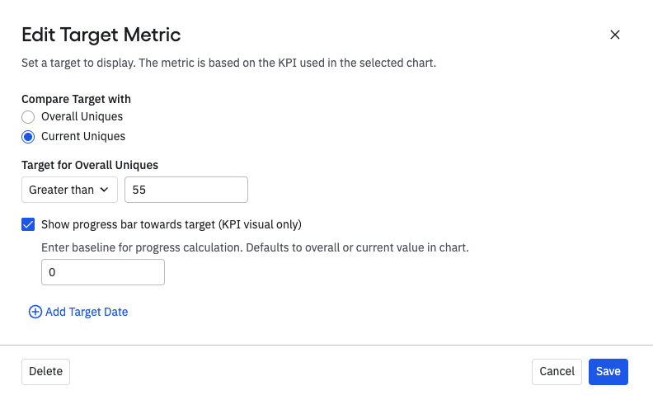The width and height of the screenshot is (653, 395).
Task: Select the Current Uniques radio button
Action: click(28, 136)
